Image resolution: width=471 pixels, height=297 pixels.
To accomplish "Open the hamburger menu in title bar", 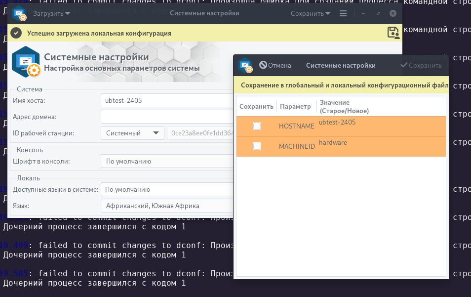I will (x=342, y=13).
